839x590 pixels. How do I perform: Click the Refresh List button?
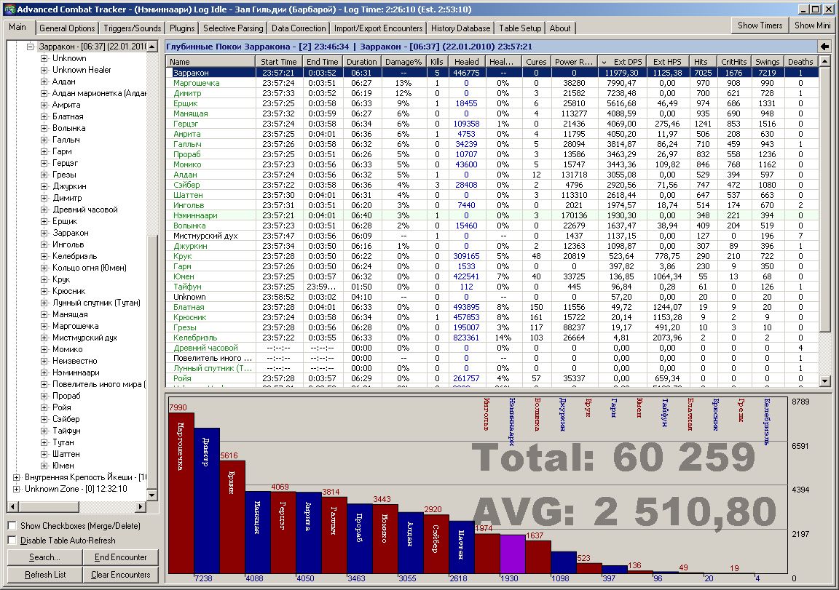click(x=45, y=575)
